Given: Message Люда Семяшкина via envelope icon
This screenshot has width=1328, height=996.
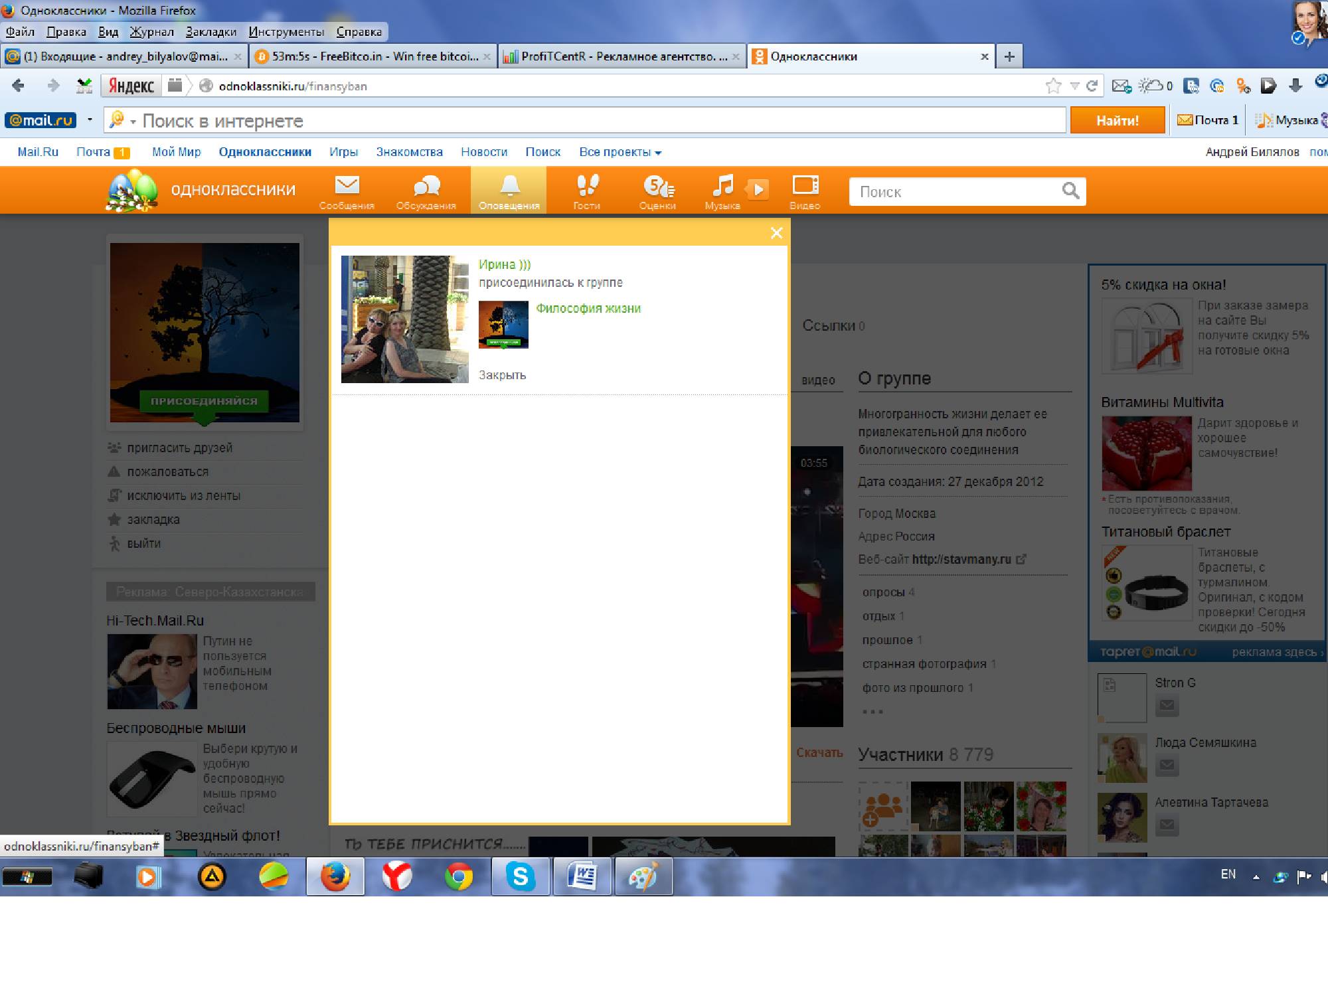Looking at the screenshot, I should [x=1167, y=766].
